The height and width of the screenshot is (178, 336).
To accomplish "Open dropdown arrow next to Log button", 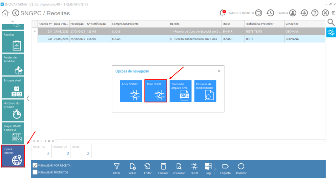I will (216, 169).
